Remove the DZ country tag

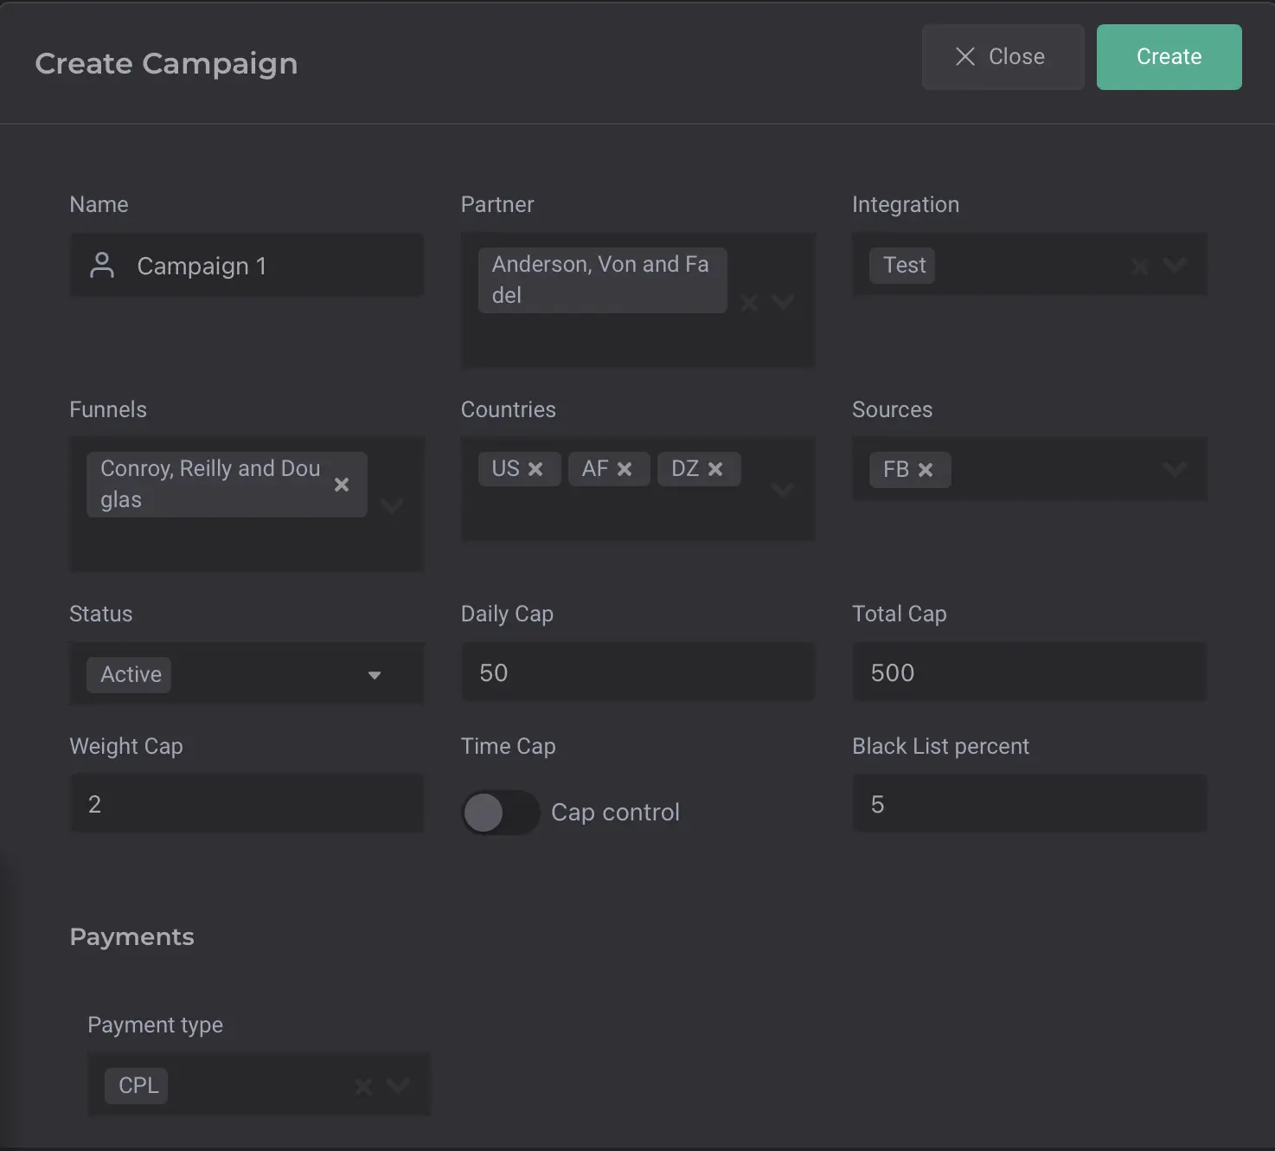pos(715,469)
